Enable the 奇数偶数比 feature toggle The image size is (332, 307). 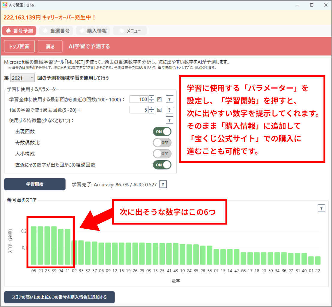coord(162,143)
